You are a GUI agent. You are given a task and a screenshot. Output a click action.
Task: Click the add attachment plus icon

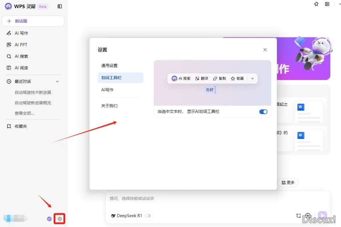(x=308, y=216)
